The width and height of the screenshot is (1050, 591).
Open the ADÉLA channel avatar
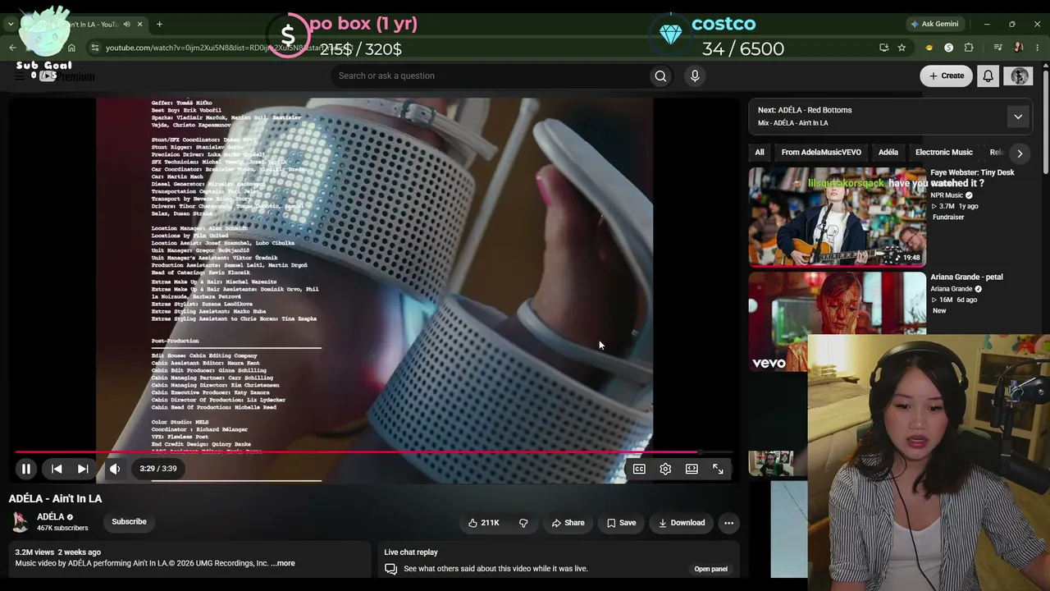pyautogui.click(x=20, y=522)
